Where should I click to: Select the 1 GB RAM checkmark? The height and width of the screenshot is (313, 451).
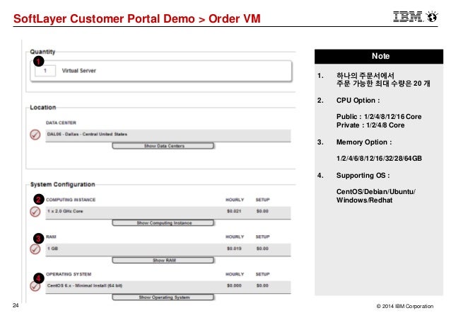35,249
